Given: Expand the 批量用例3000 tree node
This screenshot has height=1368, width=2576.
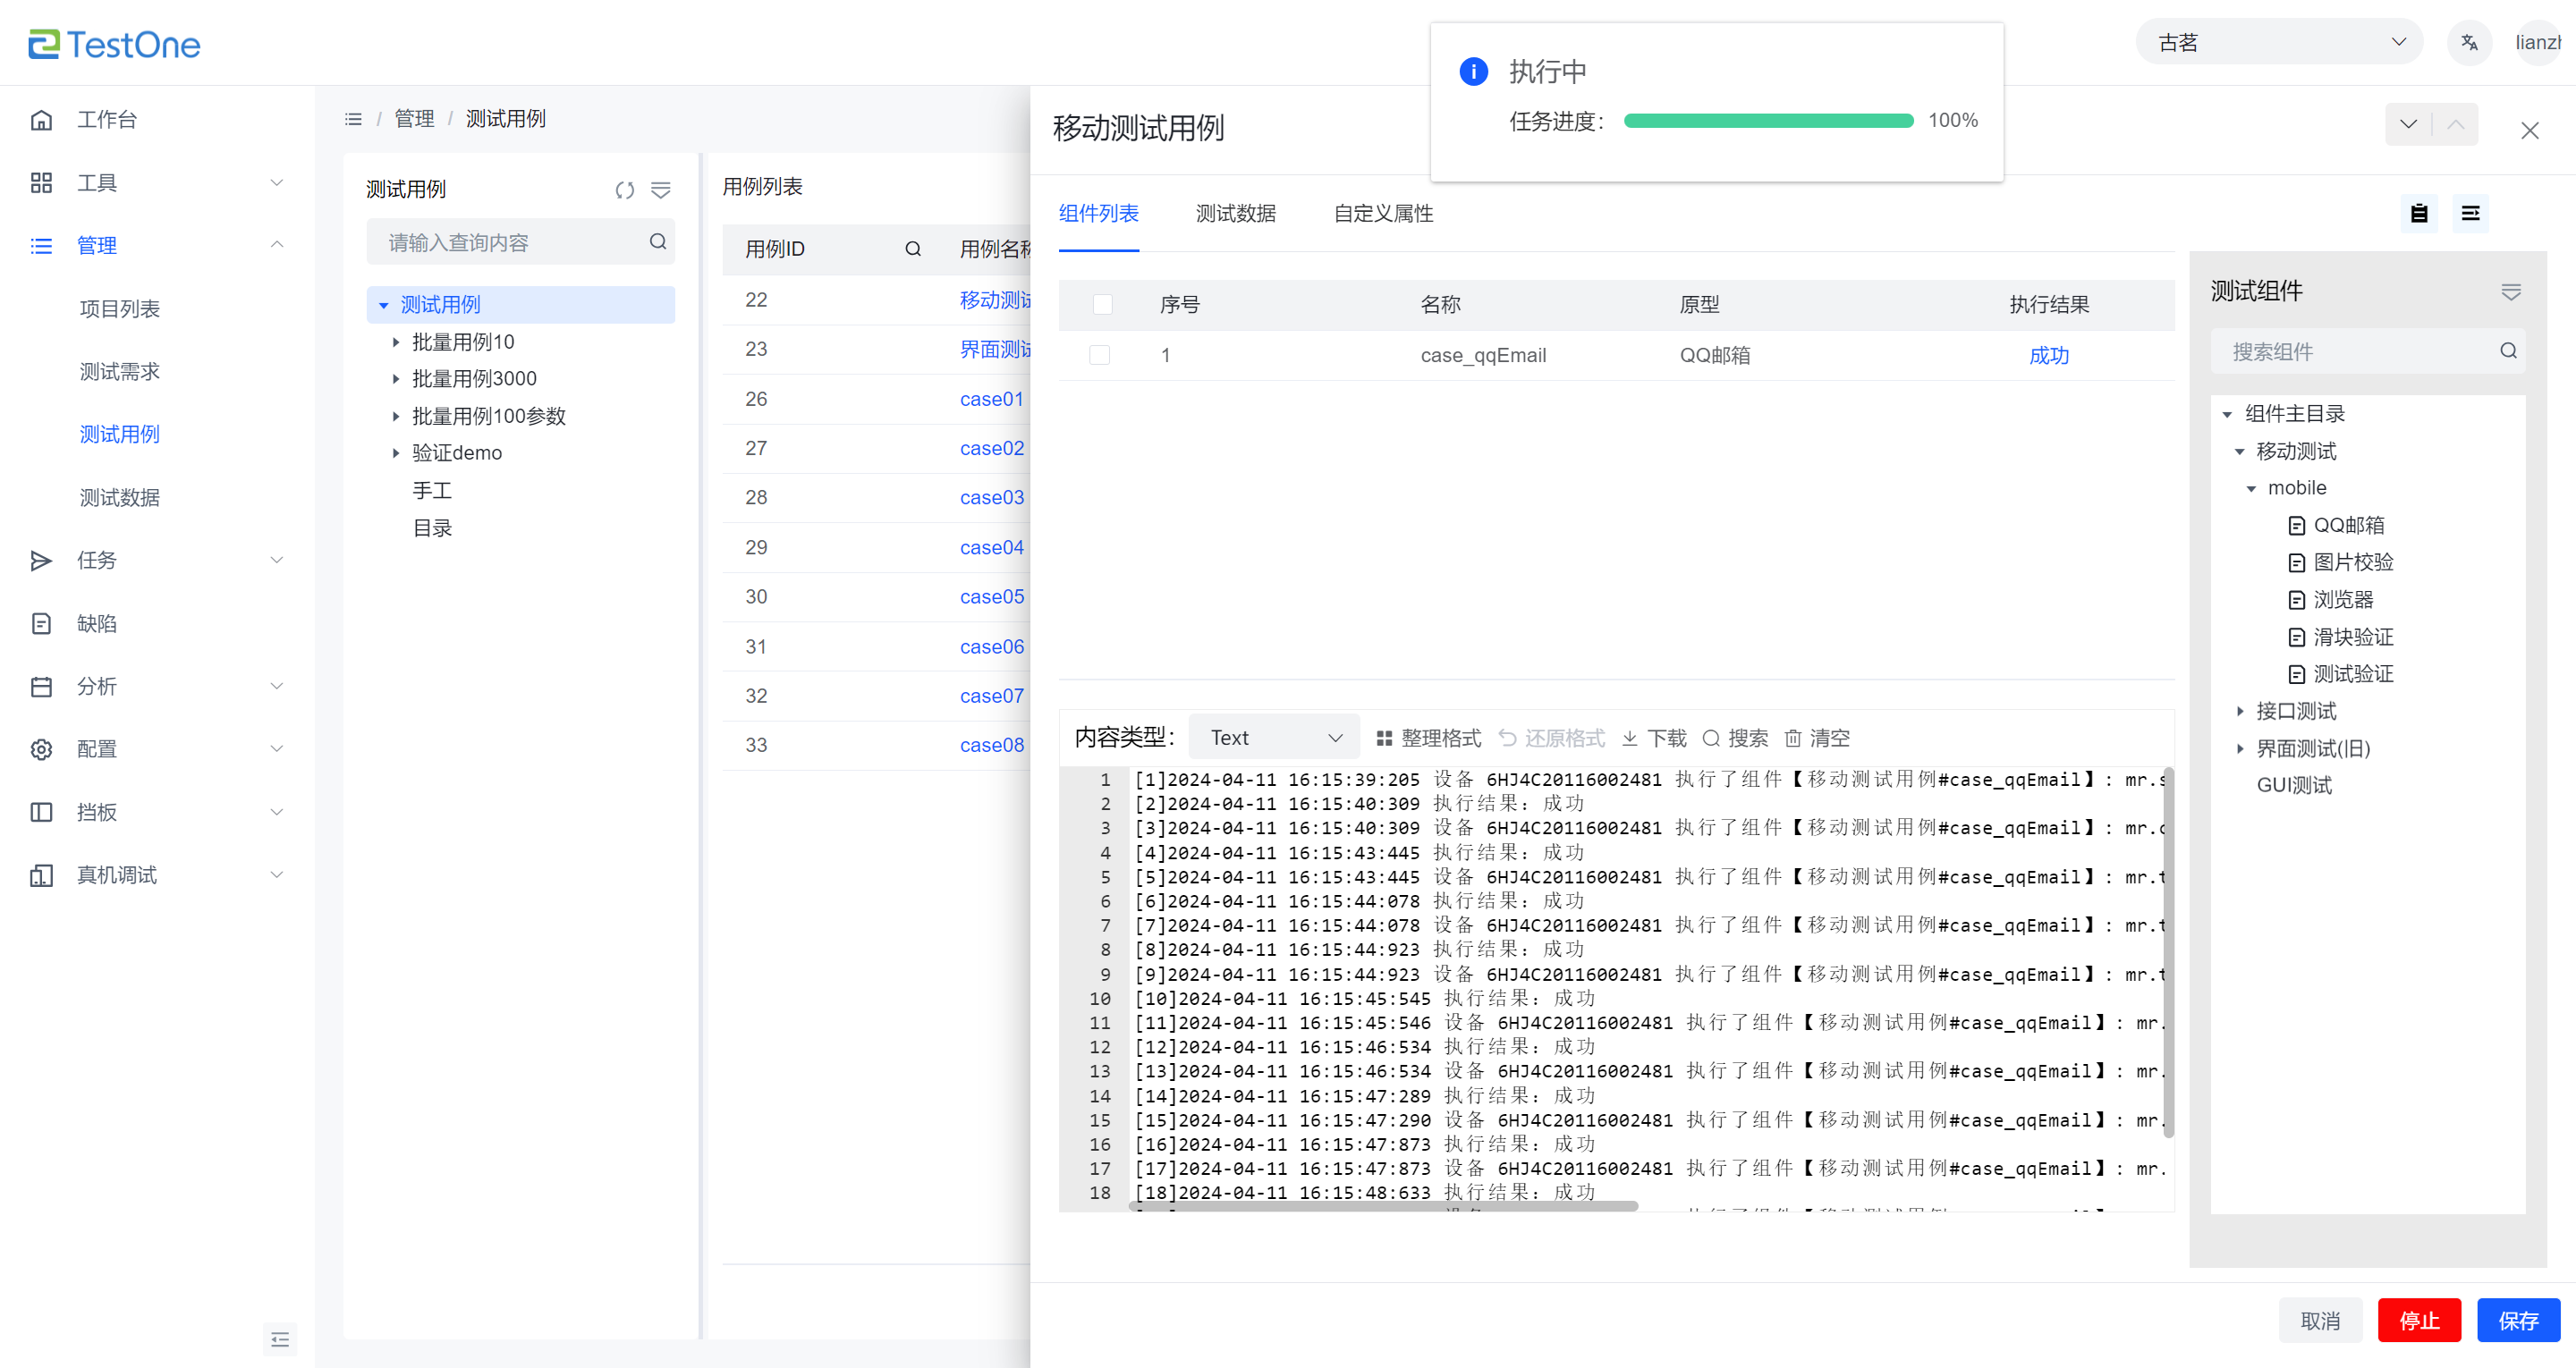Looking at the screenshot, I should click(x=396, y=380).
